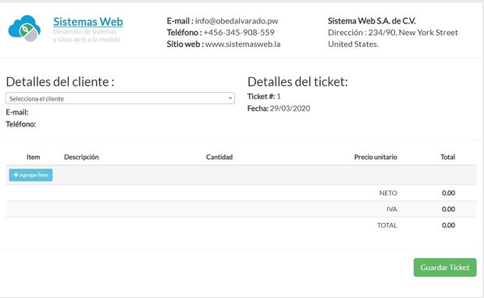Click the client Teléfono: label
The image size is (484, 298).
[x=21, y=124]
